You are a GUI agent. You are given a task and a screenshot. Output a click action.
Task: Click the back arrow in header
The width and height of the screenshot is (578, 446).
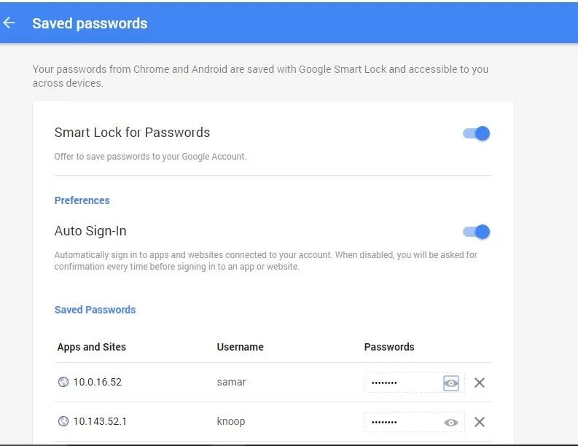(9, 23)
